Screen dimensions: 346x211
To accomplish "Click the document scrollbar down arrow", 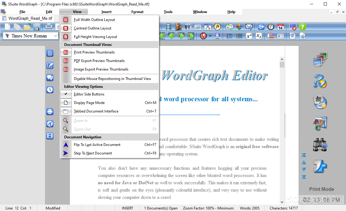I will click(282, 202).
